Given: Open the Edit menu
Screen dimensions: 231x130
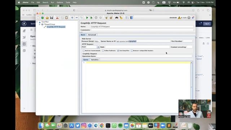Looking at the screenshot, I should [38, 3].
